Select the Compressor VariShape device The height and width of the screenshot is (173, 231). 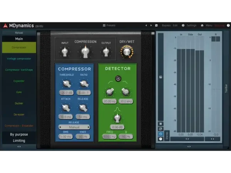[19, 70]
